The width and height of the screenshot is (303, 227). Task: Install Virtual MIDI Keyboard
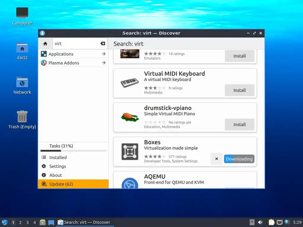(x=239, y=90)
